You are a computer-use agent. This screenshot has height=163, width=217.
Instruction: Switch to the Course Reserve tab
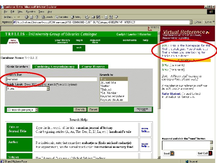(93, 67)
